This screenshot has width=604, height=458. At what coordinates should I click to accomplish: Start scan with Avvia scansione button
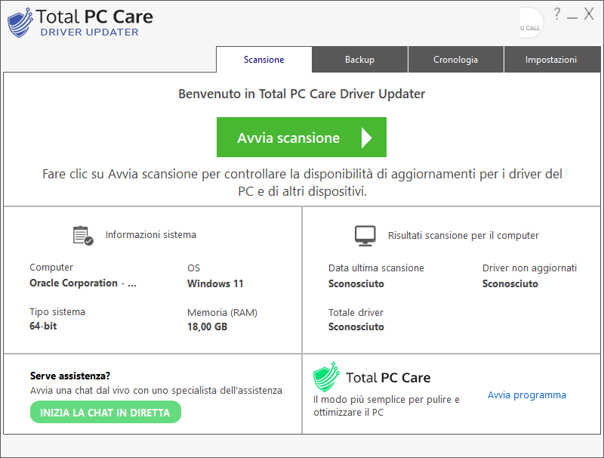tap(301, 138)
